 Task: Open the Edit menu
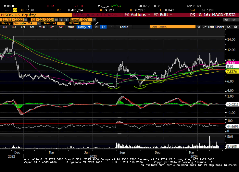pos(163,15)
